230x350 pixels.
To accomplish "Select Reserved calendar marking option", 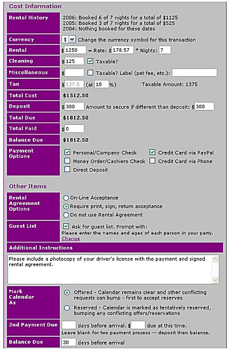I will click(67, 308).
